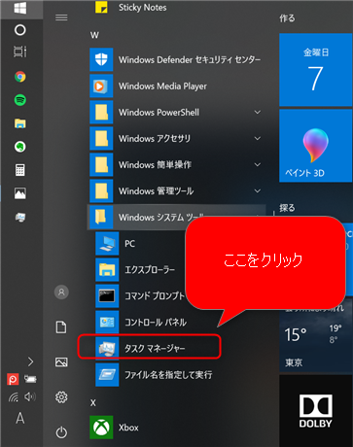Open Task View from the taskbar
Image resolution: width=353 pixels, height=447 pixels.
pos(20,52)
